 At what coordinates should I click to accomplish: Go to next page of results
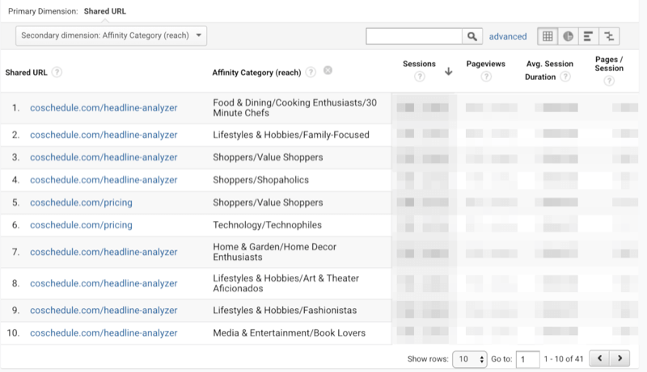(620, 358)
